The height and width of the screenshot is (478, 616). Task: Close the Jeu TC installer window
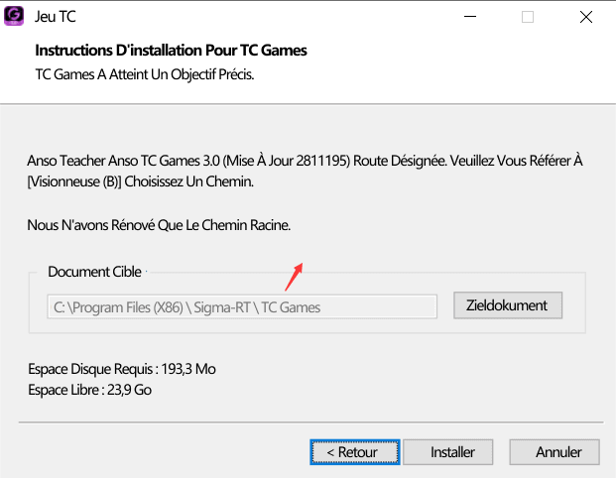[589, 16]
